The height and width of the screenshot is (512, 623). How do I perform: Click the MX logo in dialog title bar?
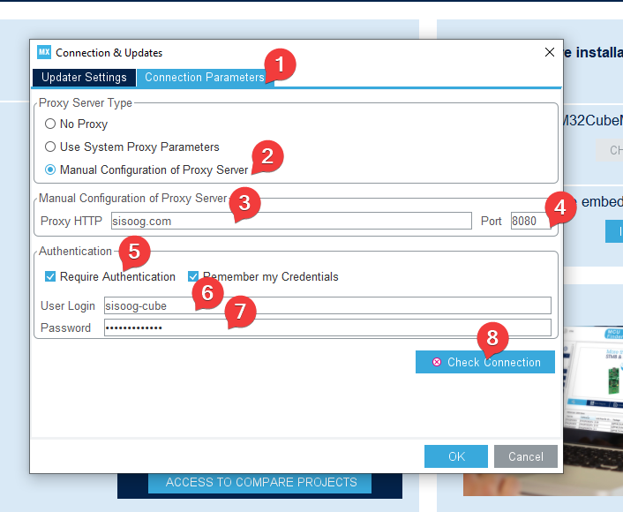[44, 53]
